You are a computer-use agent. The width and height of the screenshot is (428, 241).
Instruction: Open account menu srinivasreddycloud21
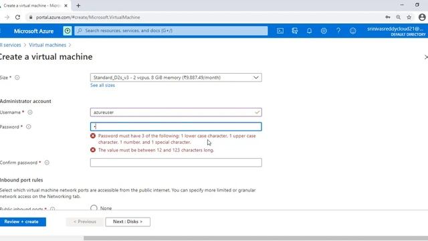coord(396,31)
